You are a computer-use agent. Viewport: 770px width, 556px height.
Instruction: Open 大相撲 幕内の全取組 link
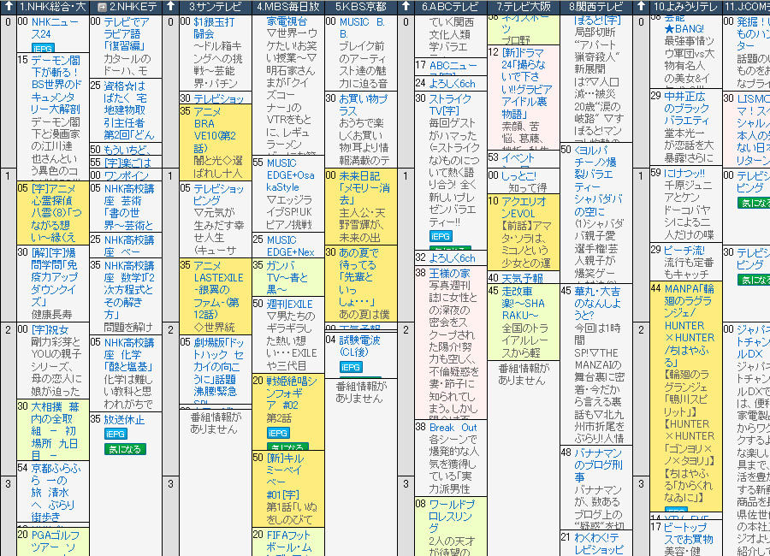click(55, 431)
